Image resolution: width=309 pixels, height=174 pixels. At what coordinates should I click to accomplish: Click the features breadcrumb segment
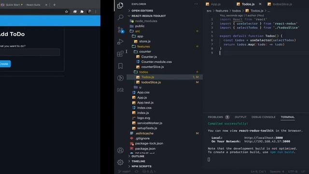pyautogui.click(x=222, y=11)
